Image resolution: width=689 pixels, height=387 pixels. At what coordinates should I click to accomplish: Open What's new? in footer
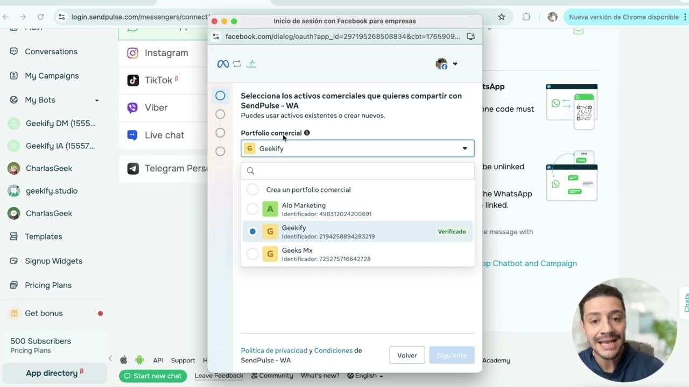320,376
